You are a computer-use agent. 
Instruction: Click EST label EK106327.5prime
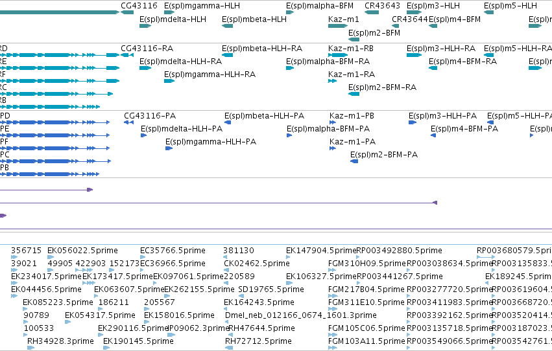[x=322, y=277]
